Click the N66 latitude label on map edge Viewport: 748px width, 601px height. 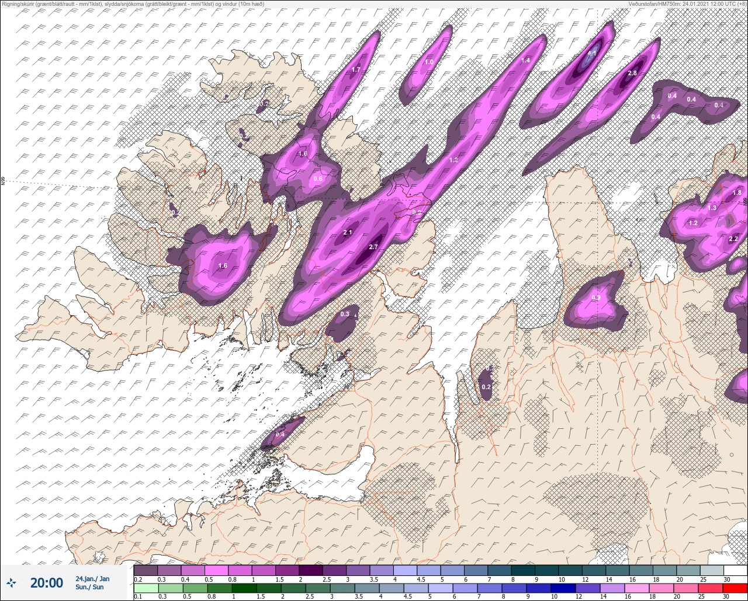(3, 181)
